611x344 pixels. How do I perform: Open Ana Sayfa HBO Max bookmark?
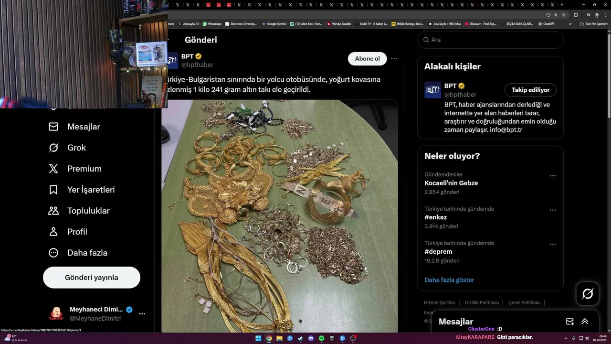444,23
